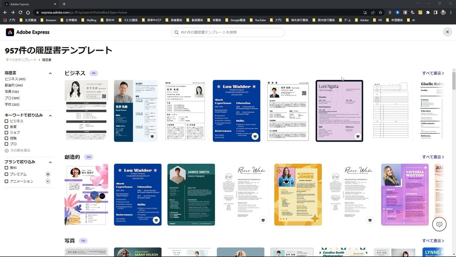Click crown icon on Lou Walder ビジネス template
The height and width of the screenshot is (257, 456).
[255, 136]
